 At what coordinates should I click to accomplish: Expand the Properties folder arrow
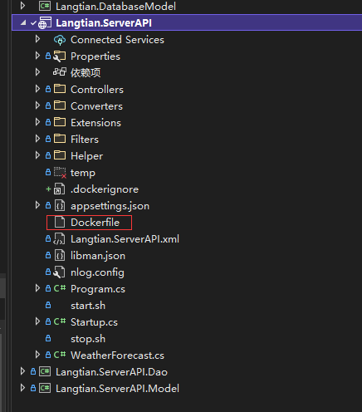(x=37, y=56)
